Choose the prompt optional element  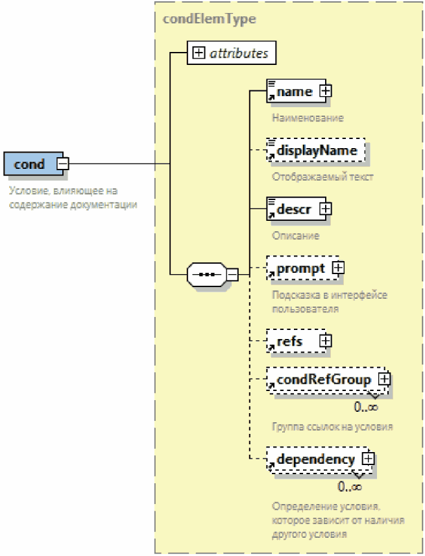(300, 268)
